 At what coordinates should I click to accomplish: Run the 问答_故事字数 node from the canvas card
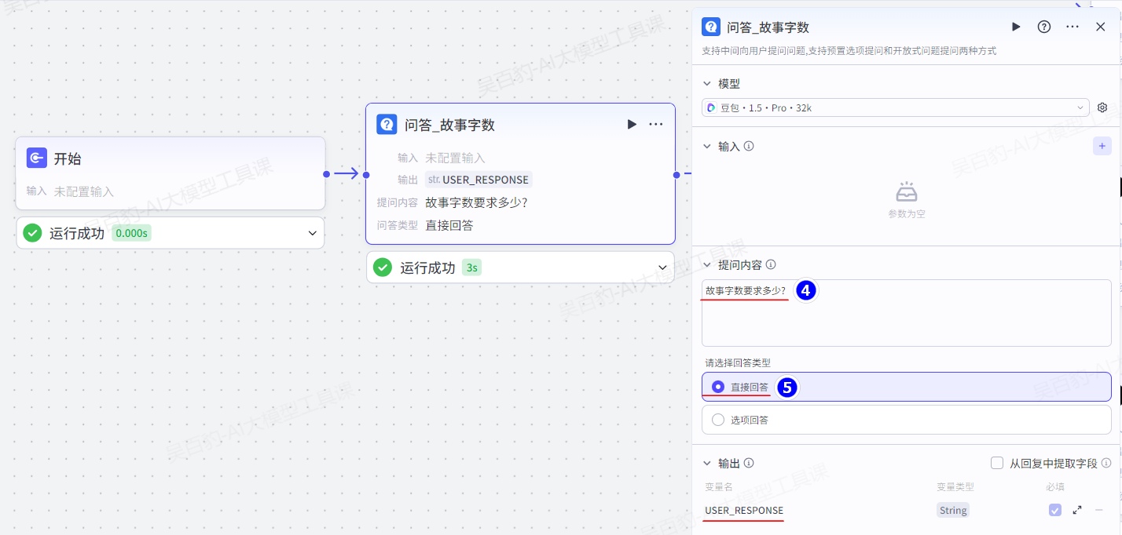tap(632, 125)
